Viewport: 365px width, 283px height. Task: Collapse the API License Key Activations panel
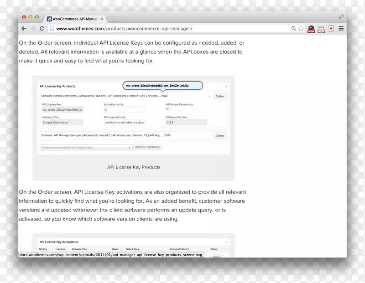coord(226,242)
